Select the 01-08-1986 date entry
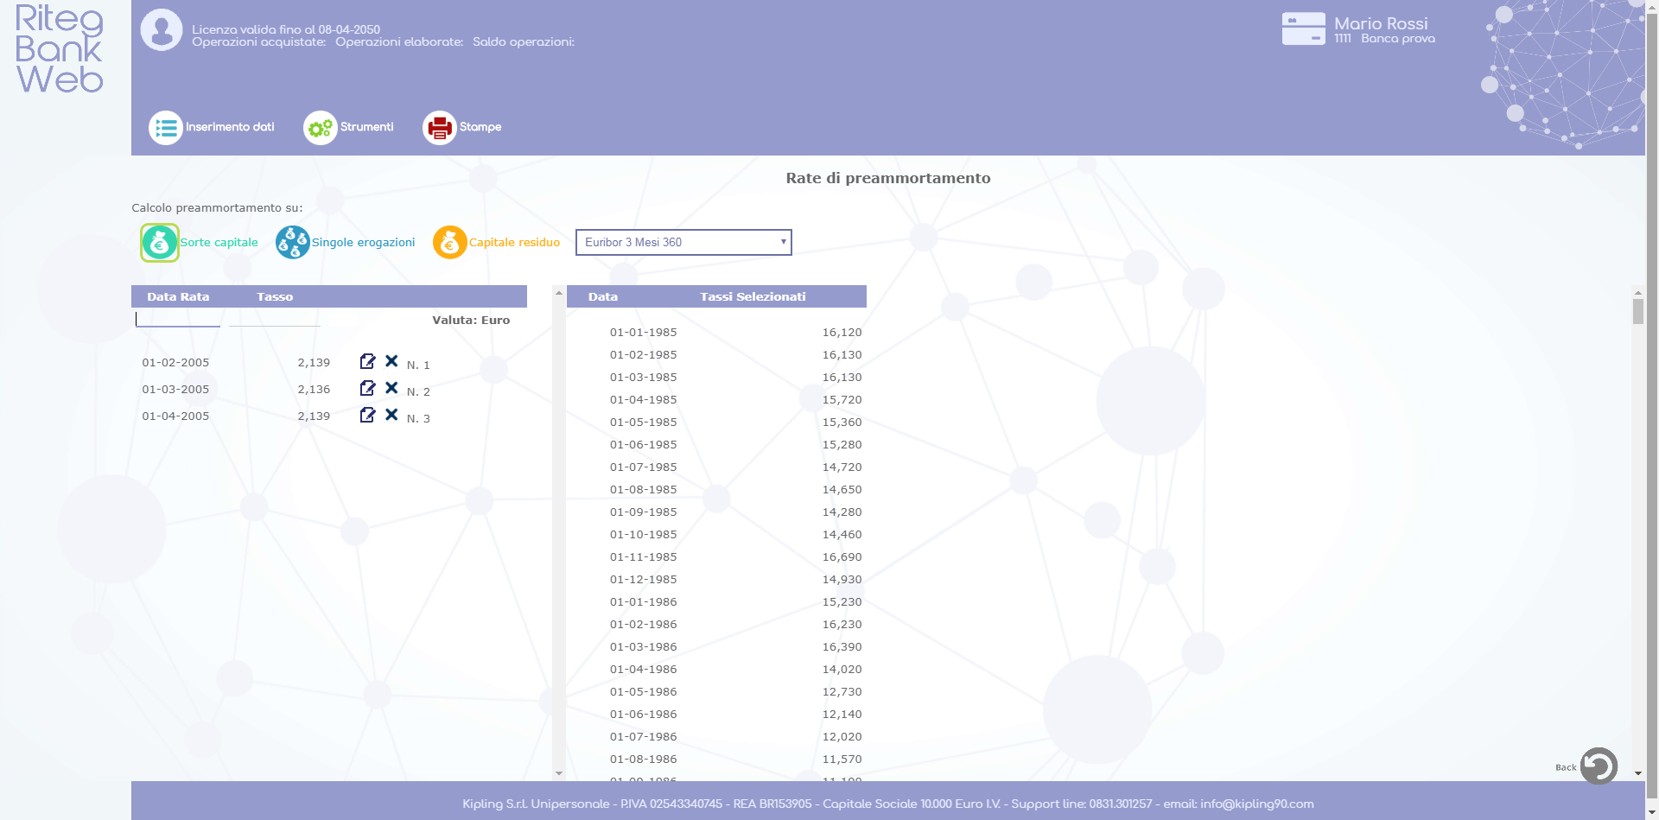Viewport: 1659px width, 820px height. 644,760
